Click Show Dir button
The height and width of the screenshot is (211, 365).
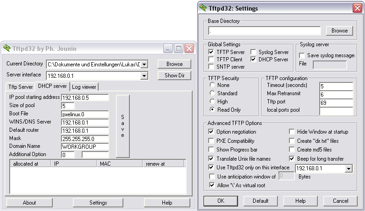[x=174, y=75]
